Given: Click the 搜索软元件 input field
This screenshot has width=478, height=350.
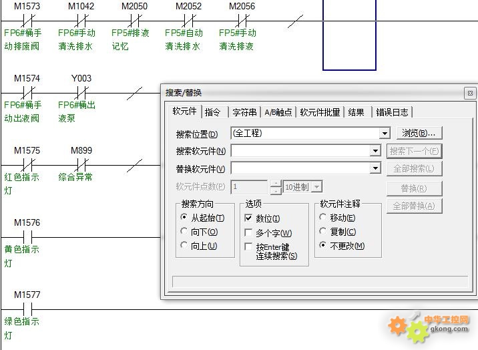Looking at the screenshot, I should click(x=300, y=151).
